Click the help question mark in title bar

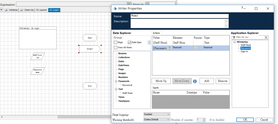pyautogui.click(x=242, y=8)
